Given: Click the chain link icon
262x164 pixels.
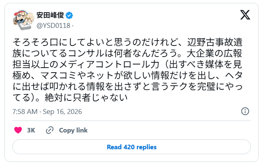Looking at the screenshot, I should [50, 130].
